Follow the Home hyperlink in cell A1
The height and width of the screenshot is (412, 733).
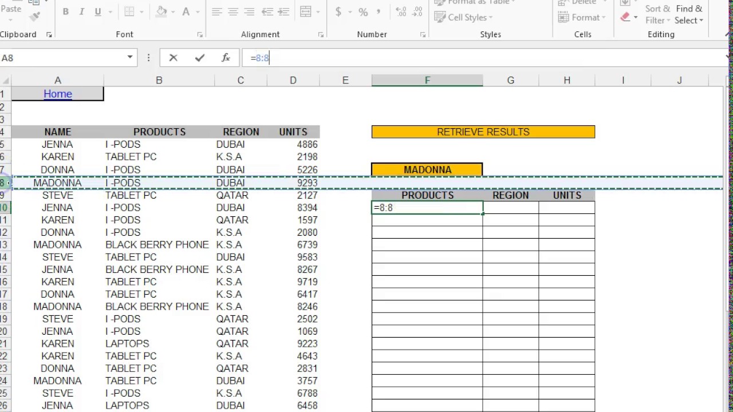[x=58, y=94]
